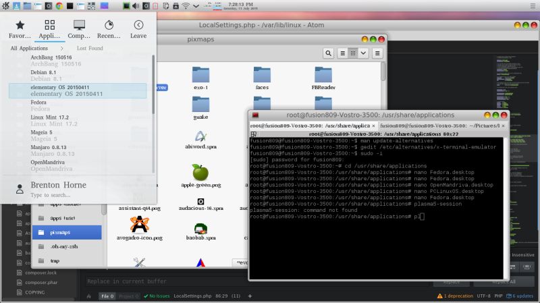Launch Manjaro 0.8.13 entry
Image resolution: width=540 pixels, height=303 pixels.
(78, 150)
